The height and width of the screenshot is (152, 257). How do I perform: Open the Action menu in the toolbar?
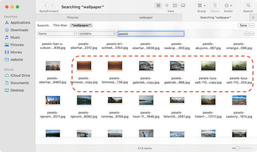228,5
